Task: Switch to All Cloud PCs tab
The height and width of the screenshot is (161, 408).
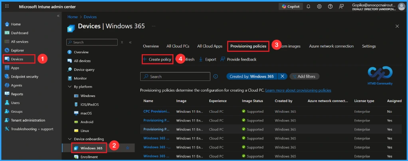Action: (178, 46)
